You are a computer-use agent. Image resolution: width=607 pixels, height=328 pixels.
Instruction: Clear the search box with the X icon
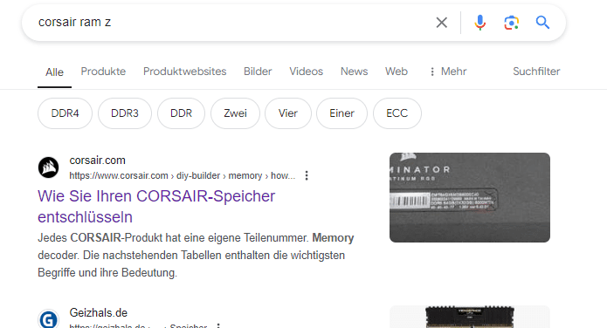(442, 23)
